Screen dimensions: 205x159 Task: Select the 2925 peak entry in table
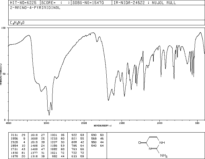click(x=18, y=142)
